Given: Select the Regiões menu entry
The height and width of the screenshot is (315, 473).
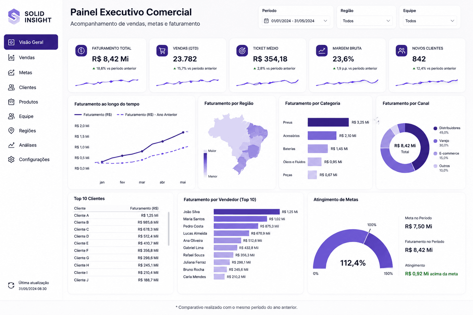Looking at the screenshot, I should tap(27, 131).
